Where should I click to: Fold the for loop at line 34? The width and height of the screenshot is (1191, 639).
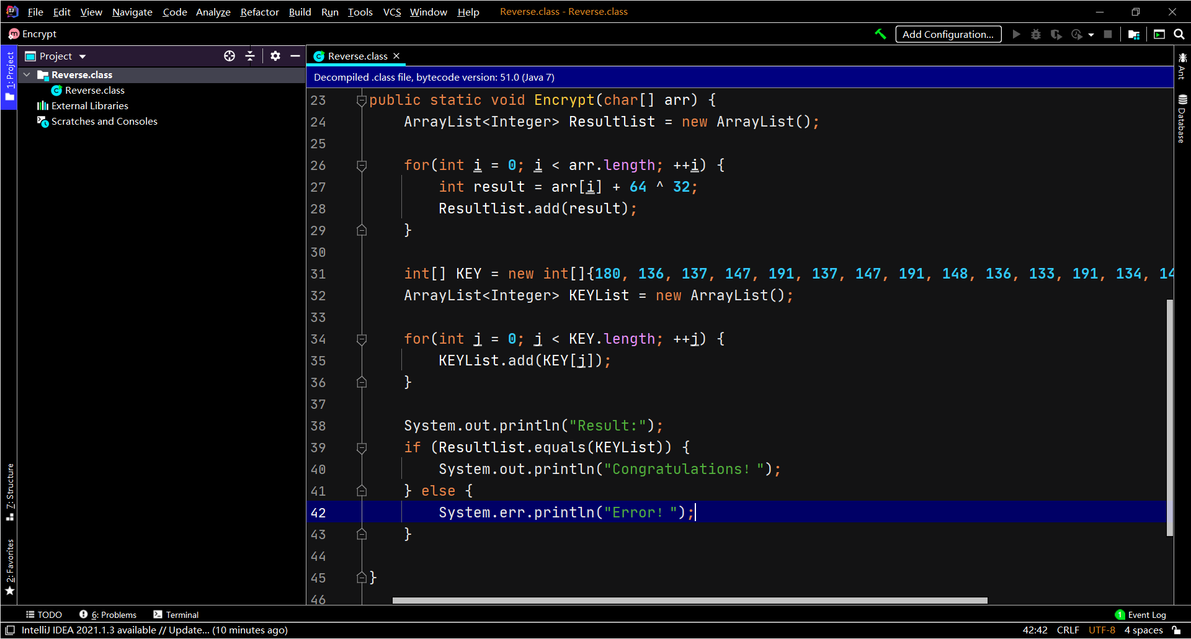[x=362, y=339]
